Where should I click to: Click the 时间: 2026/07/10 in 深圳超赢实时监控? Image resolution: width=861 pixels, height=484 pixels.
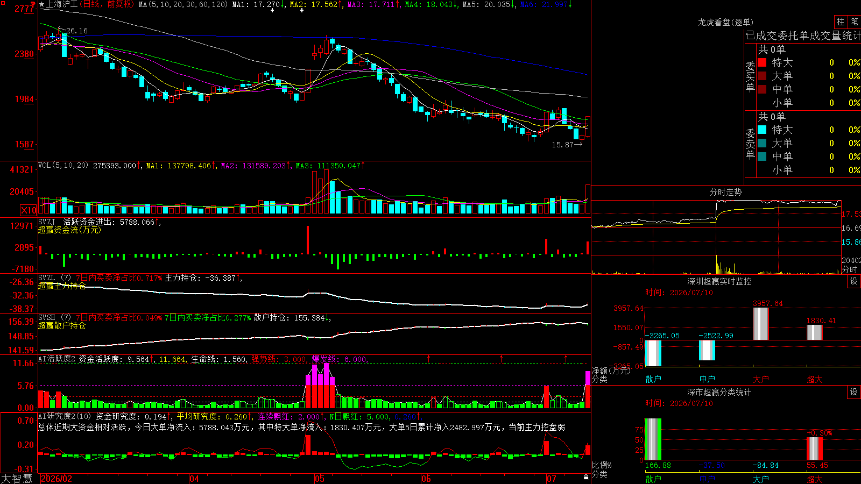tap(679, 293)
